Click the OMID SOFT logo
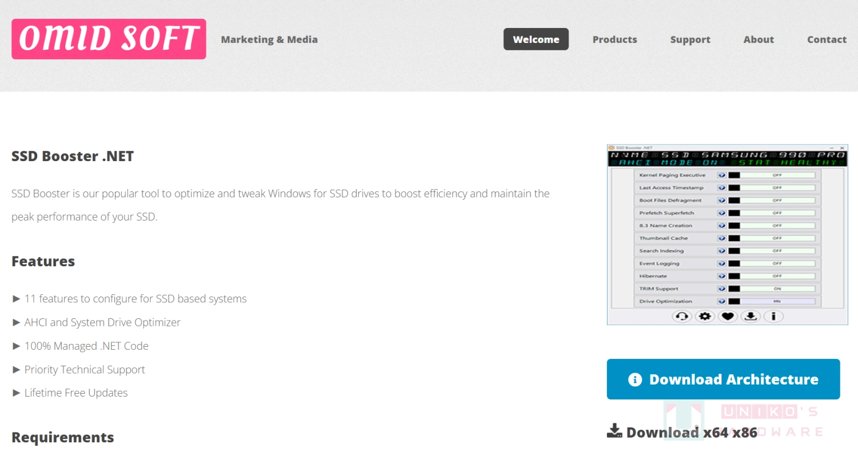Image resolution: width=858 pixels, height=452 pixels. (109, 39)
